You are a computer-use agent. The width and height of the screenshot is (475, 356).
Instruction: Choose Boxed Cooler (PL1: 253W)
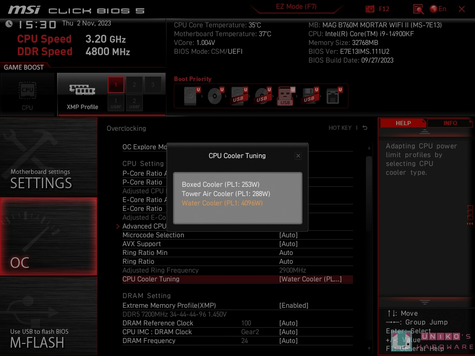220,184
